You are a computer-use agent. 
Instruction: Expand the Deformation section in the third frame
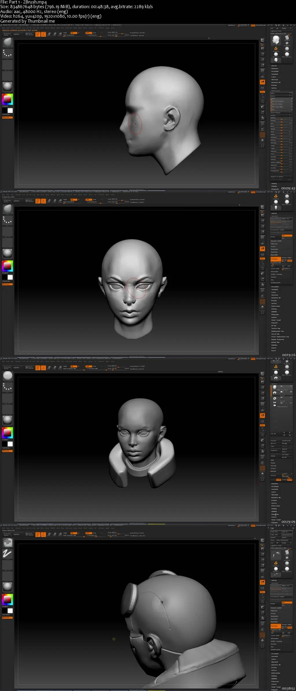click(x=275, y=506)
